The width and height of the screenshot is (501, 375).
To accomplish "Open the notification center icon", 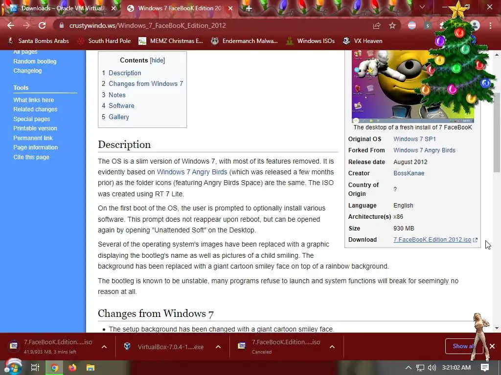I will (x=485, y=368).
